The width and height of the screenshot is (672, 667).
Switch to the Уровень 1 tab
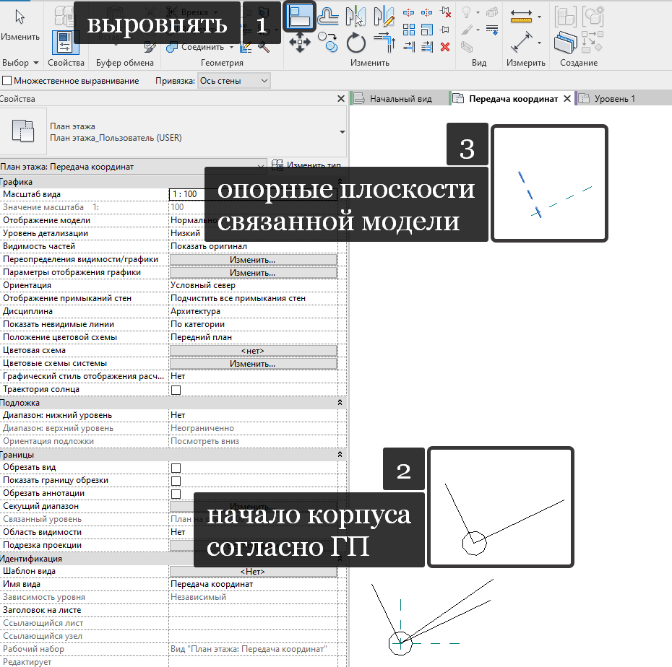coord(615,98)
